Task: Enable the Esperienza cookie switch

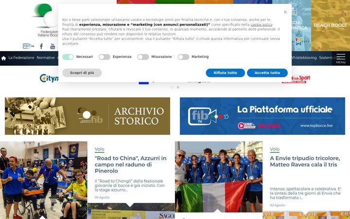Action: tap(105, 57)
